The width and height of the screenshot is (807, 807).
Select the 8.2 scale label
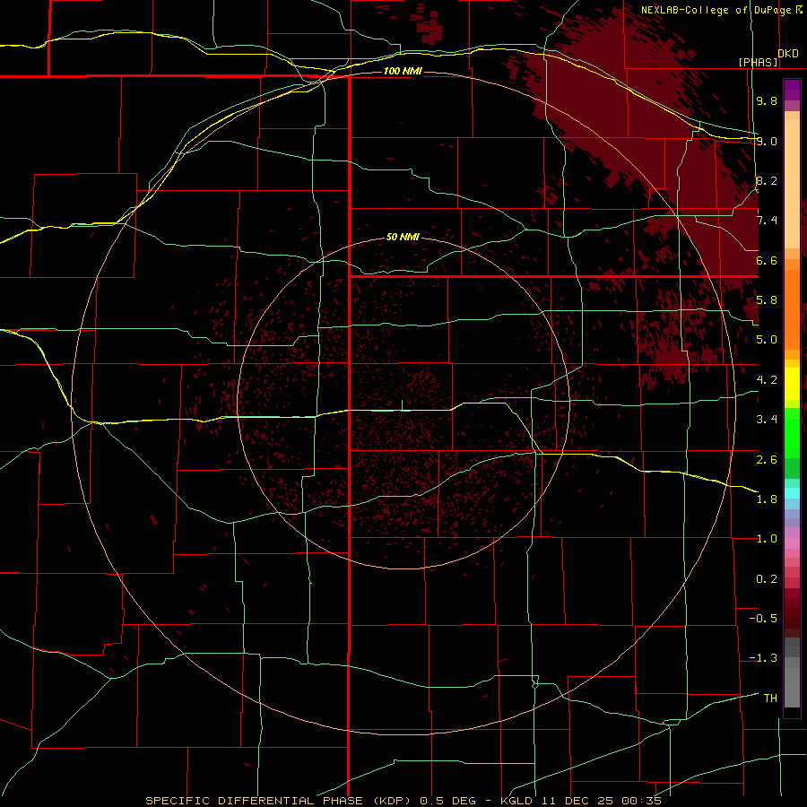pyautogui.click(x=767, y=180)
